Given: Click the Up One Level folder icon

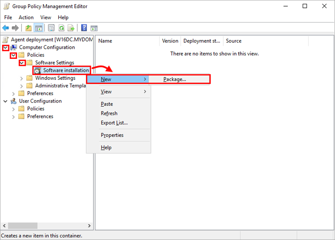Looking at the screenshot, I should click(x=28, y=28).
